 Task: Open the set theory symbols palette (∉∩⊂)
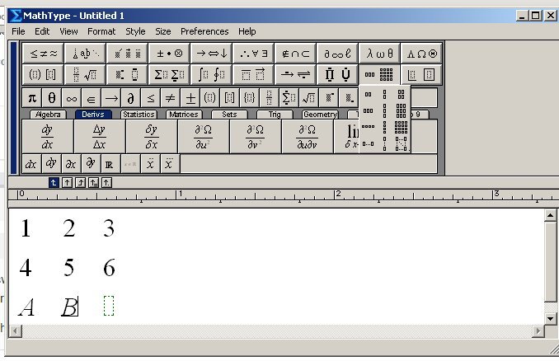(295, 54)
